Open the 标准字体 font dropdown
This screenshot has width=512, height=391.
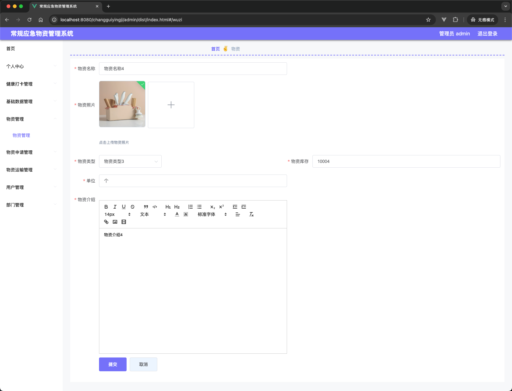click(x=212, y=214)
